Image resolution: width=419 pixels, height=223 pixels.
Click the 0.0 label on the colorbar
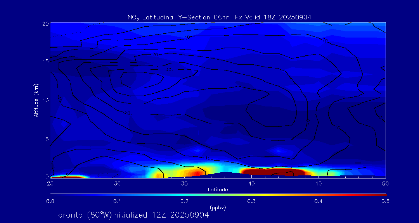[50, 201]
